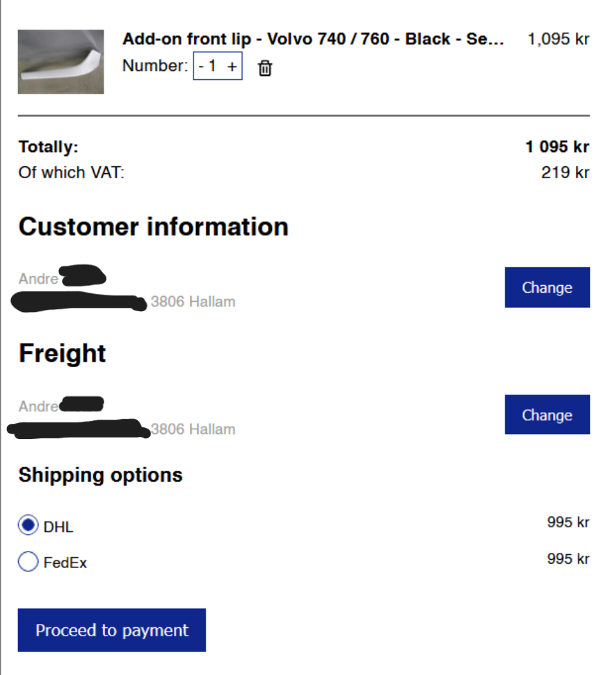Delete the front lip item with trash icon
The height and width of the screenshot is (675, 594).
point(265,68)
